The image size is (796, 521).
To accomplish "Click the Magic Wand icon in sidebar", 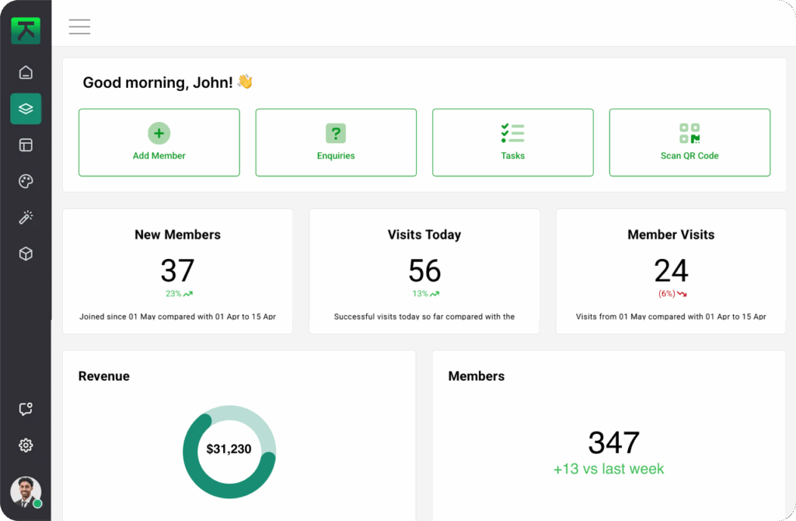I will (26, 217).
